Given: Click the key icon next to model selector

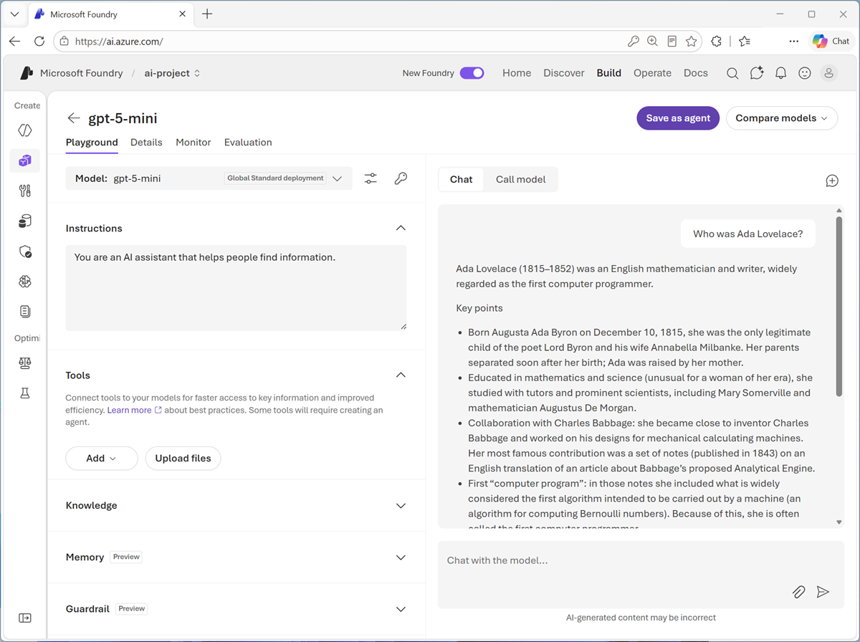Looking at the screenshot, I should pyautogui.click(x=401, y=179).
